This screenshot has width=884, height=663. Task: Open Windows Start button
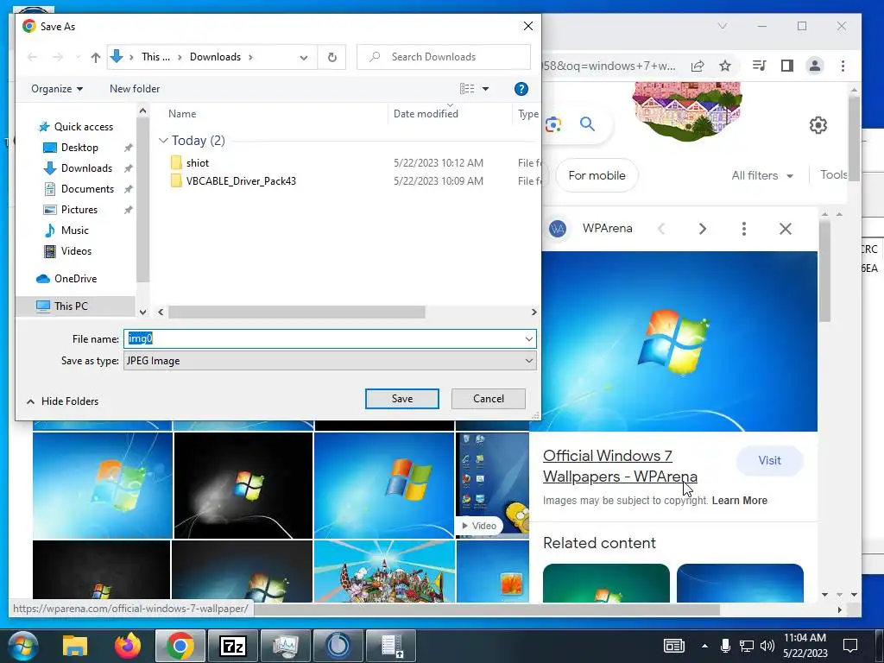coord(22,646)
